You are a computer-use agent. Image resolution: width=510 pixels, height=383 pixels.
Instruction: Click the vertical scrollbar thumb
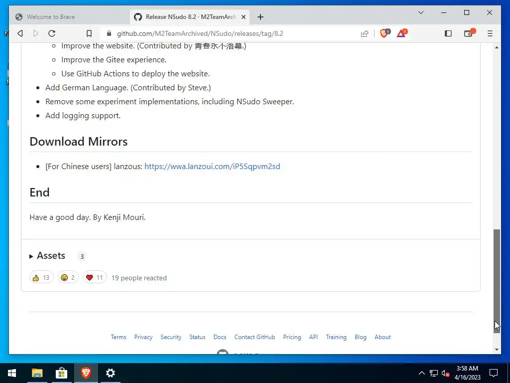[497, 281]
